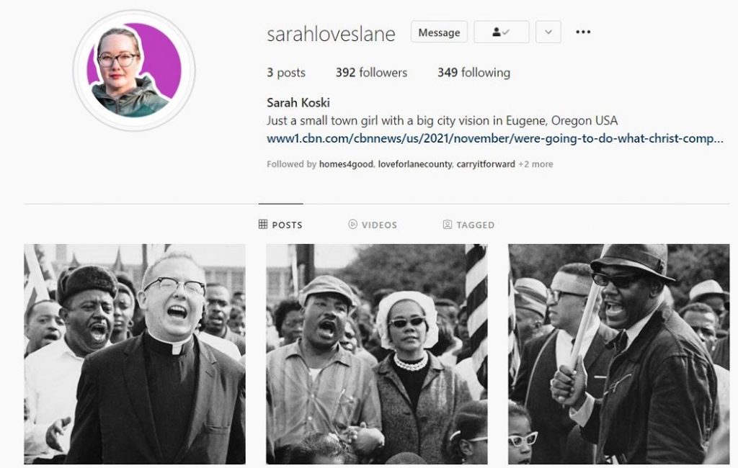738x468 pixels.
Task: Open the post showing the singing priest
Action: pyautogui.click(x=135, y=354)
